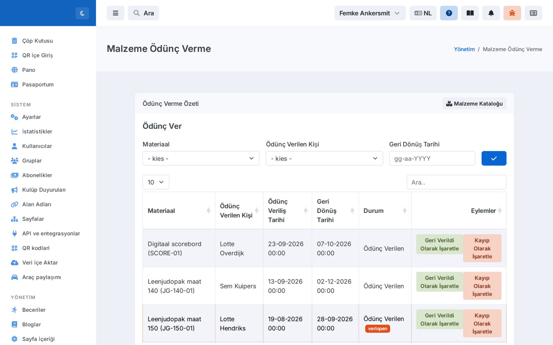Open the Femke Ankersmit user dropdown
The width and height of the screenshot is (553, 345).
point(370,13)
